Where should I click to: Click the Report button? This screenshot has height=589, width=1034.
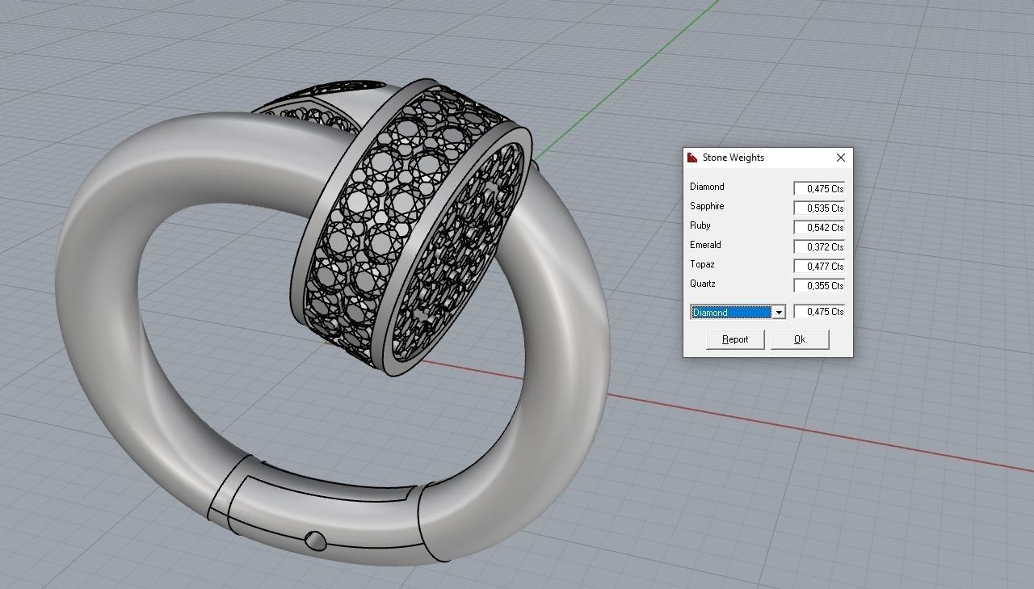(x=735, y=339)
